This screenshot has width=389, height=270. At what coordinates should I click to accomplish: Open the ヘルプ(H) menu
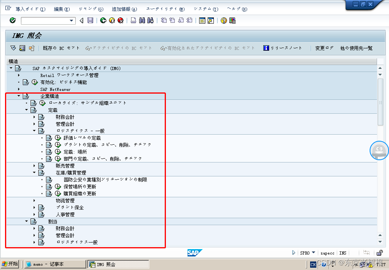click(237, 9)
